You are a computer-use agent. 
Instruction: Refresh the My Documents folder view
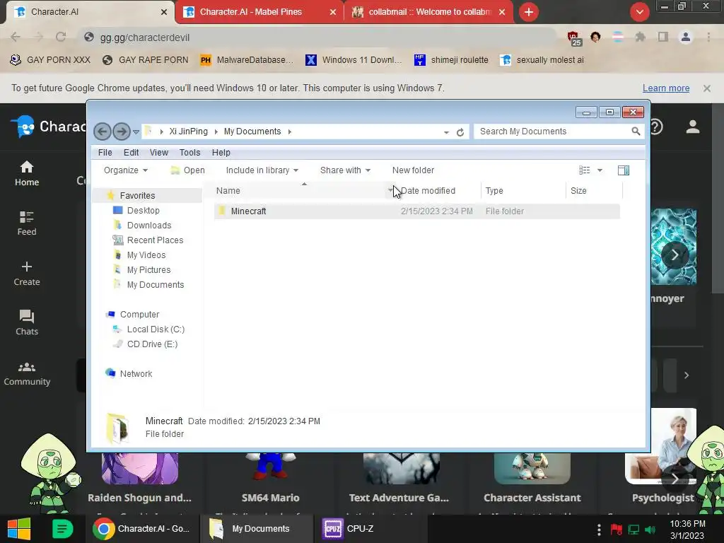pos(460,132)
